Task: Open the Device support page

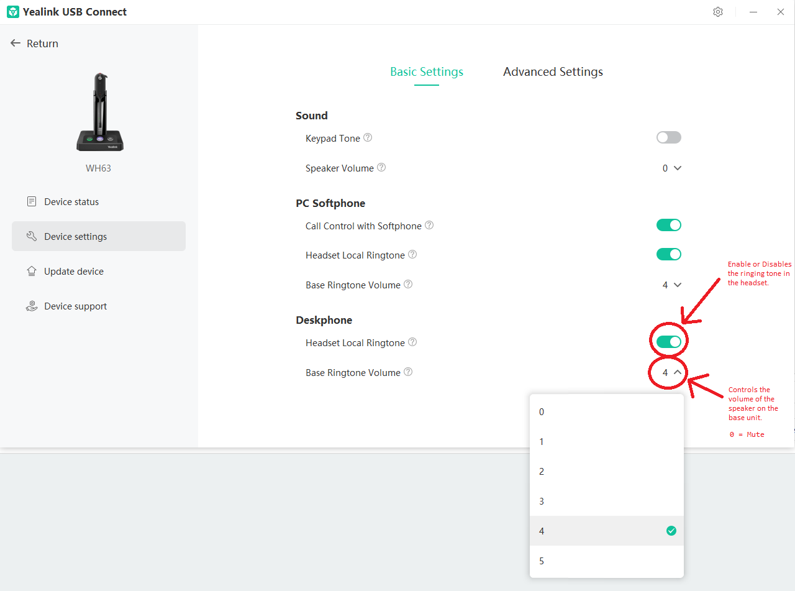Action: tap(99, 306)
